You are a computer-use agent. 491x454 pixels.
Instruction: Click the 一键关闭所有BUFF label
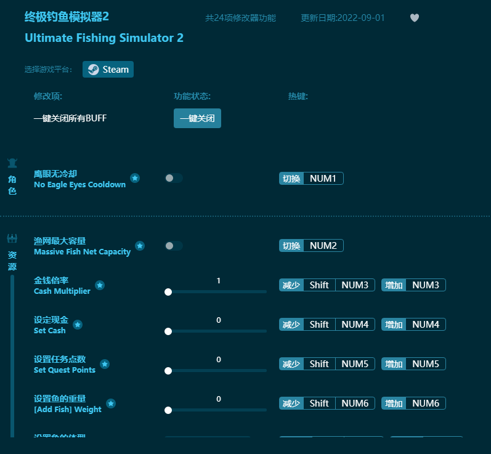[70, 118]
